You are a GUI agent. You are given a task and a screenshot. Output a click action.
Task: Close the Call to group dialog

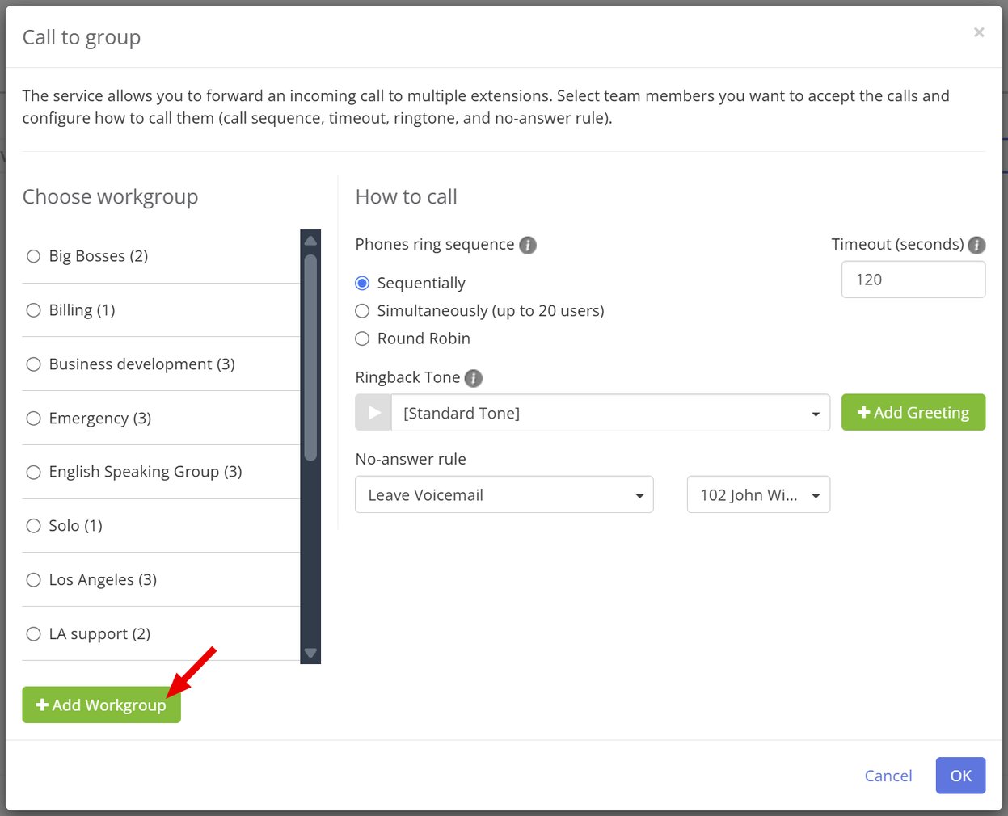(x=979, y=32)
